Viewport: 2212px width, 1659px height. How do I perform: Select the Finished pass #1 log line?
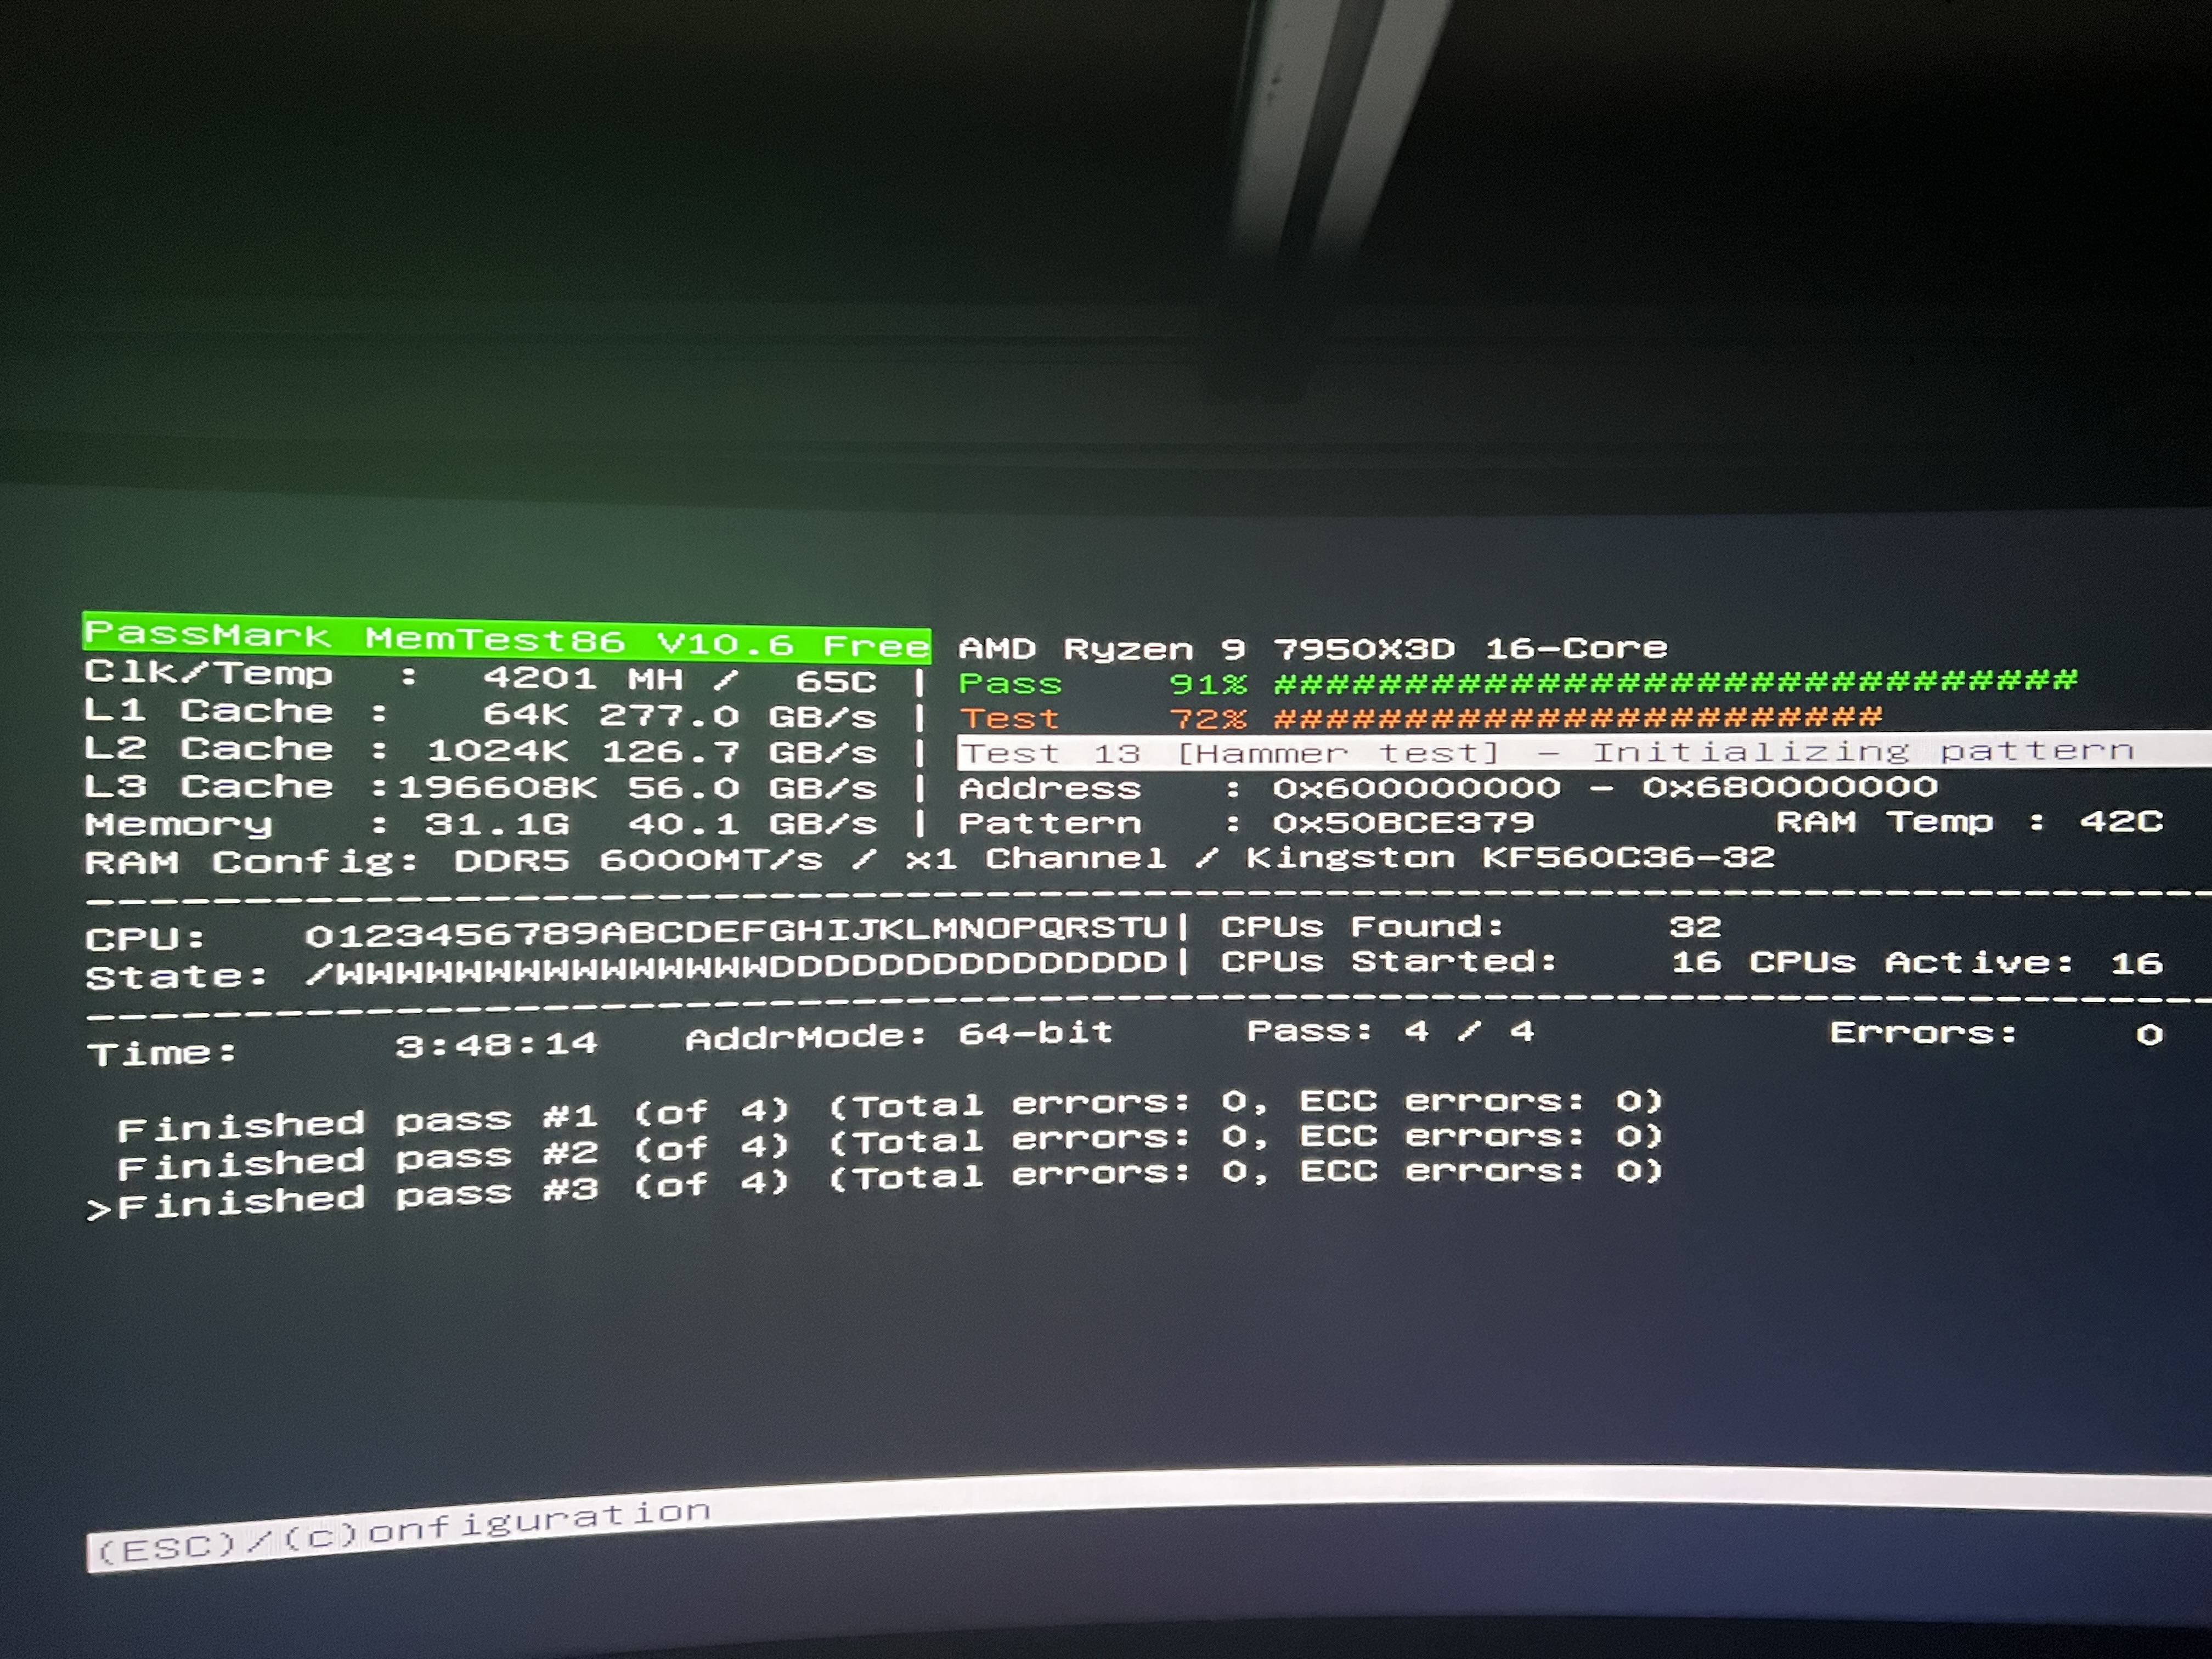click(x=889, y=1114)
